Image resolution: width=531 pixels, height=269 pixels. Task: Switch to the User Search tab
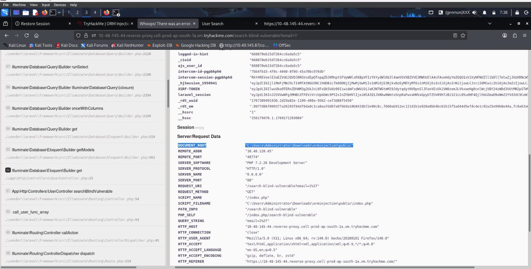[x=229, y=23]
